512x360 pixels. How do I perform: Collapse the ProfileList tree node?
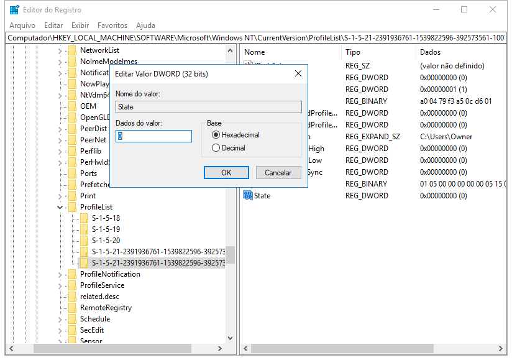[x=60, y=207]
